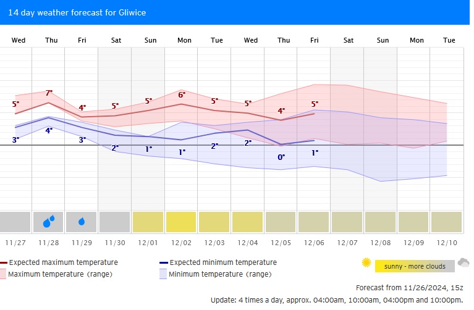
Task: Click the bright yellow sunny tile for 12/02
Action: [x=181, y=221]
